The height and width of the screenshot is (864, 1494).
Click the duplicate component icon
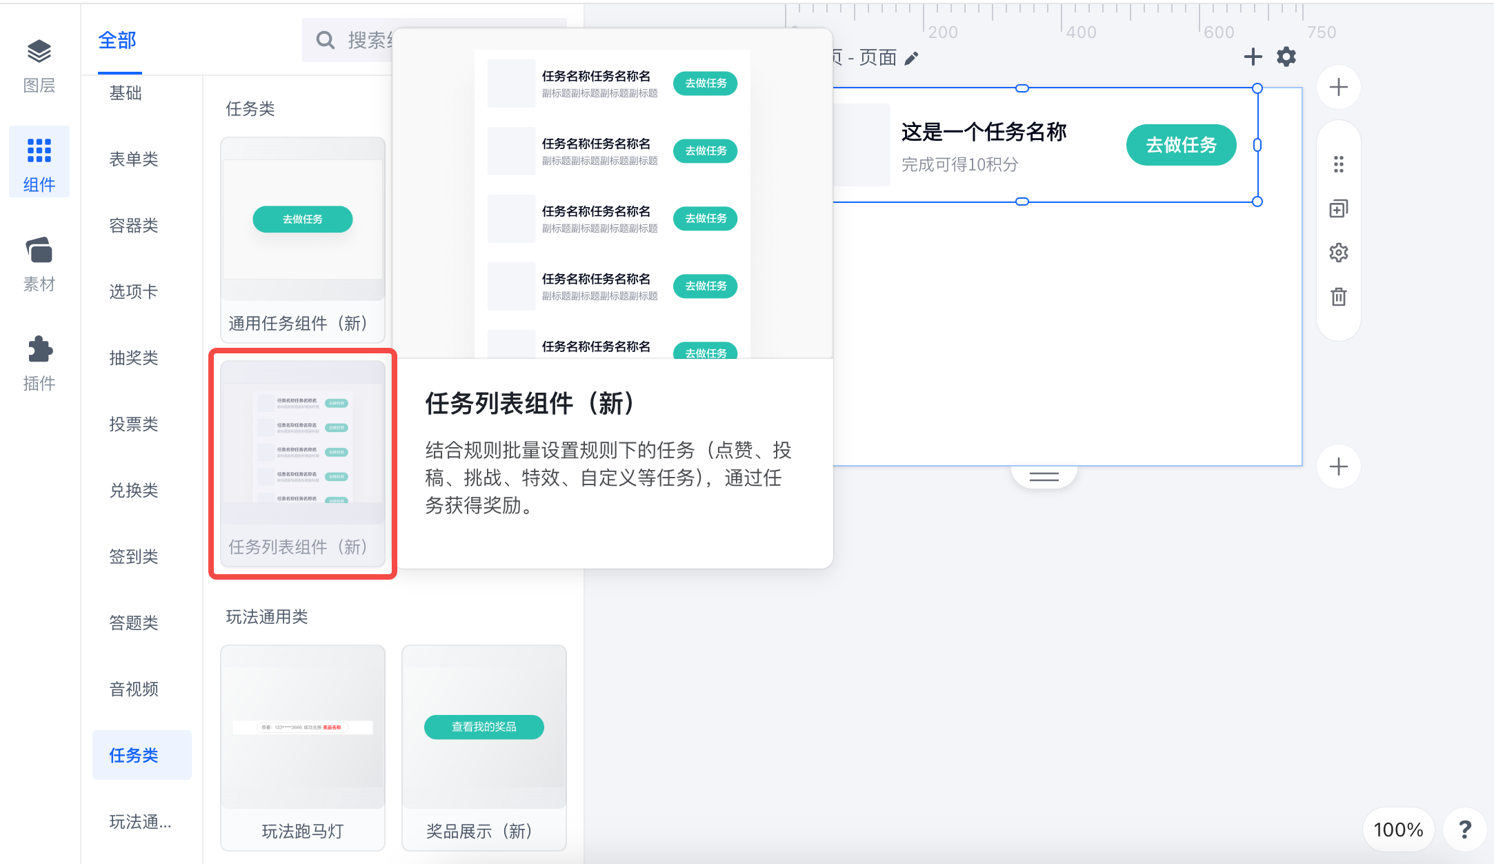point(1338,208)
